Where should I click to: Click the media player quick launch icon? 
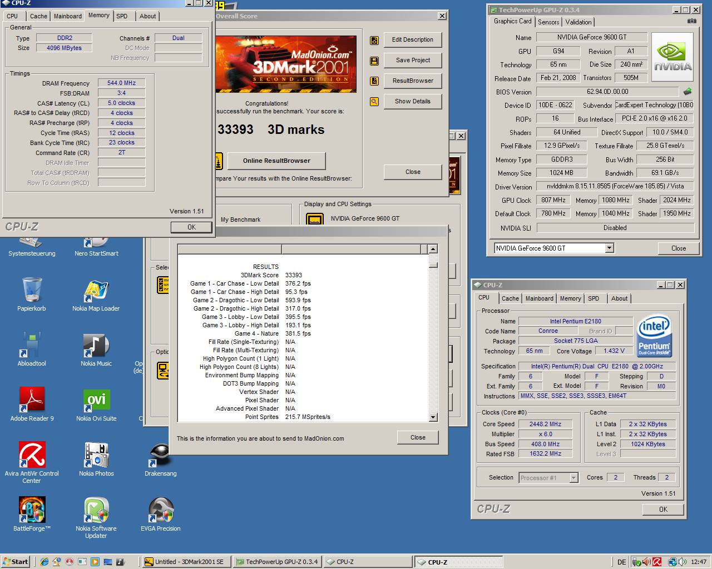95,562
